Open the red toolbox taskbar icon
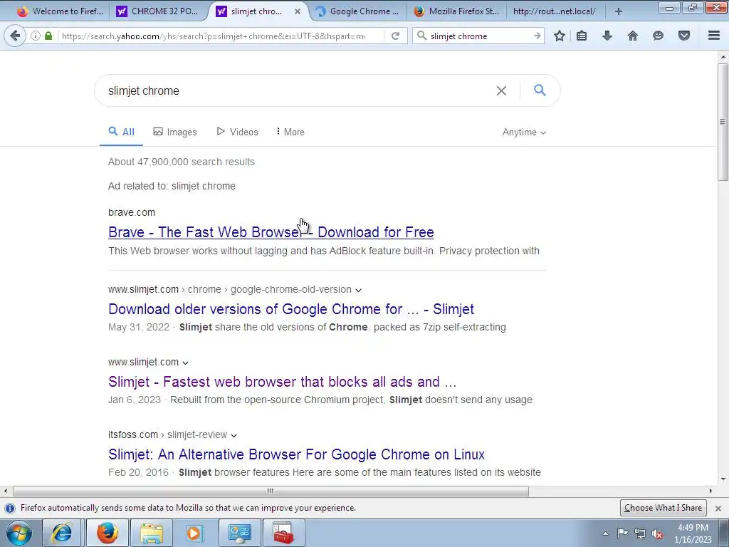Image resolution: width=729 pixels, height=547 pixels. pyautogui.click(x=284, y=533)
